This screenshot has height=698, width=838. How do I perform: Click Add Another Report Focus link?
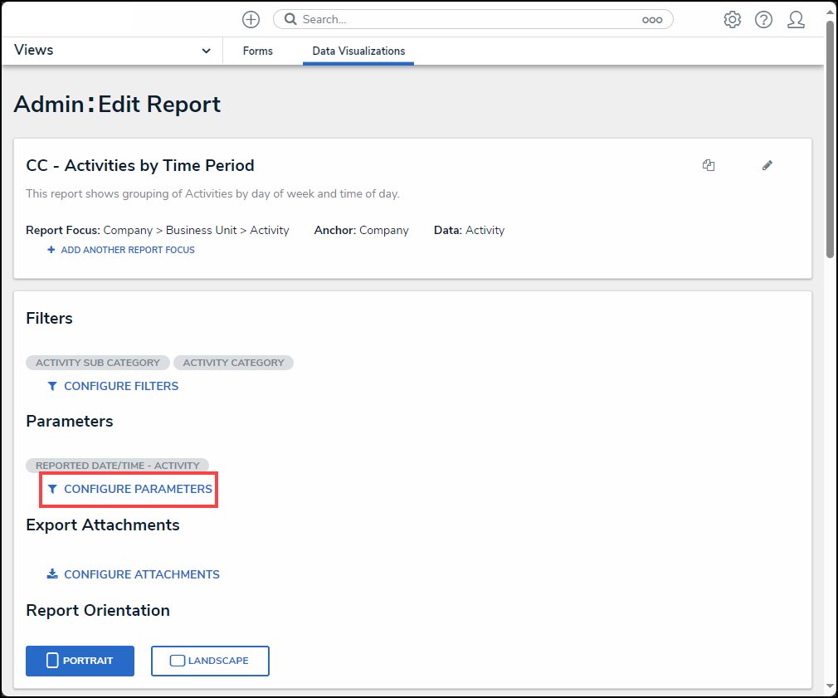127,250
